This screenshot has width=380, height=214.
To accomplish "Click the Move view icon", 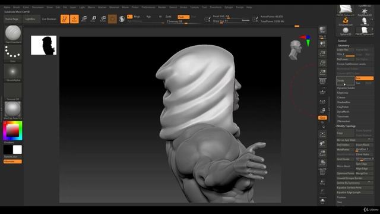I will pyautogui.click(x=322, y=144).
